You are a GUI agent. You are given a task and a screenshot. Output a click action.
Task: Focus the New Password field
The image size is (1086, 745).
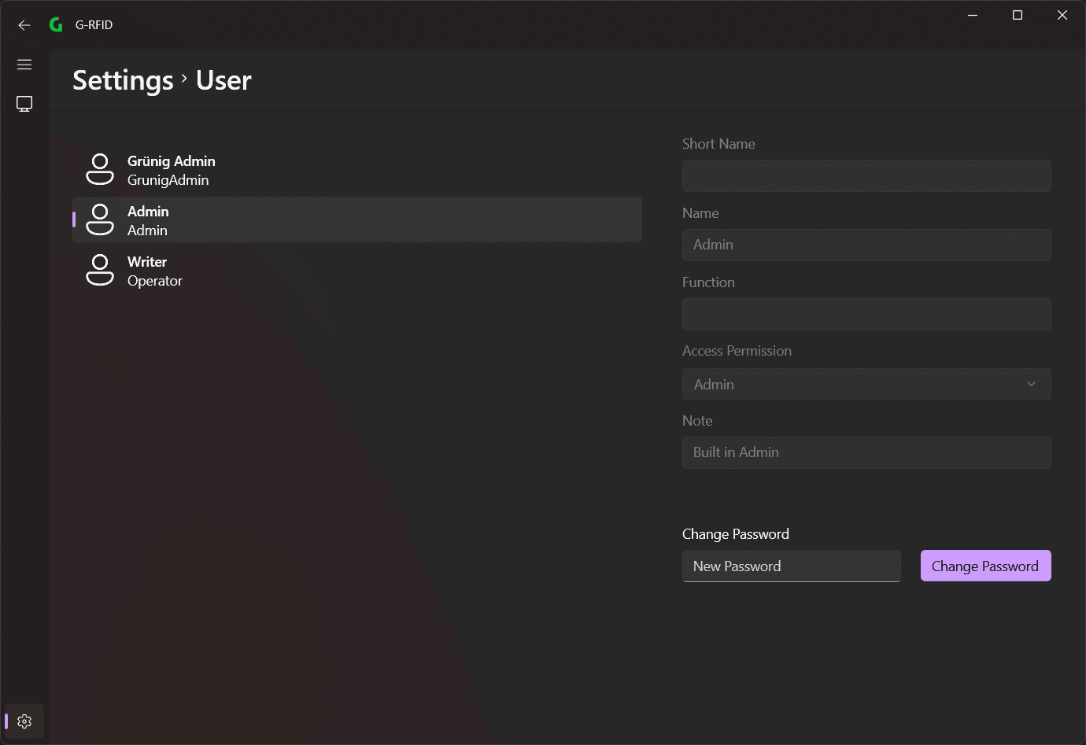(x=791, y=566)
